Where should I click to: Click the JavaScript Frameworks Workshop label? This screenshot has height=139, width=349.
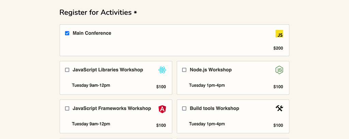coord(111,109)
